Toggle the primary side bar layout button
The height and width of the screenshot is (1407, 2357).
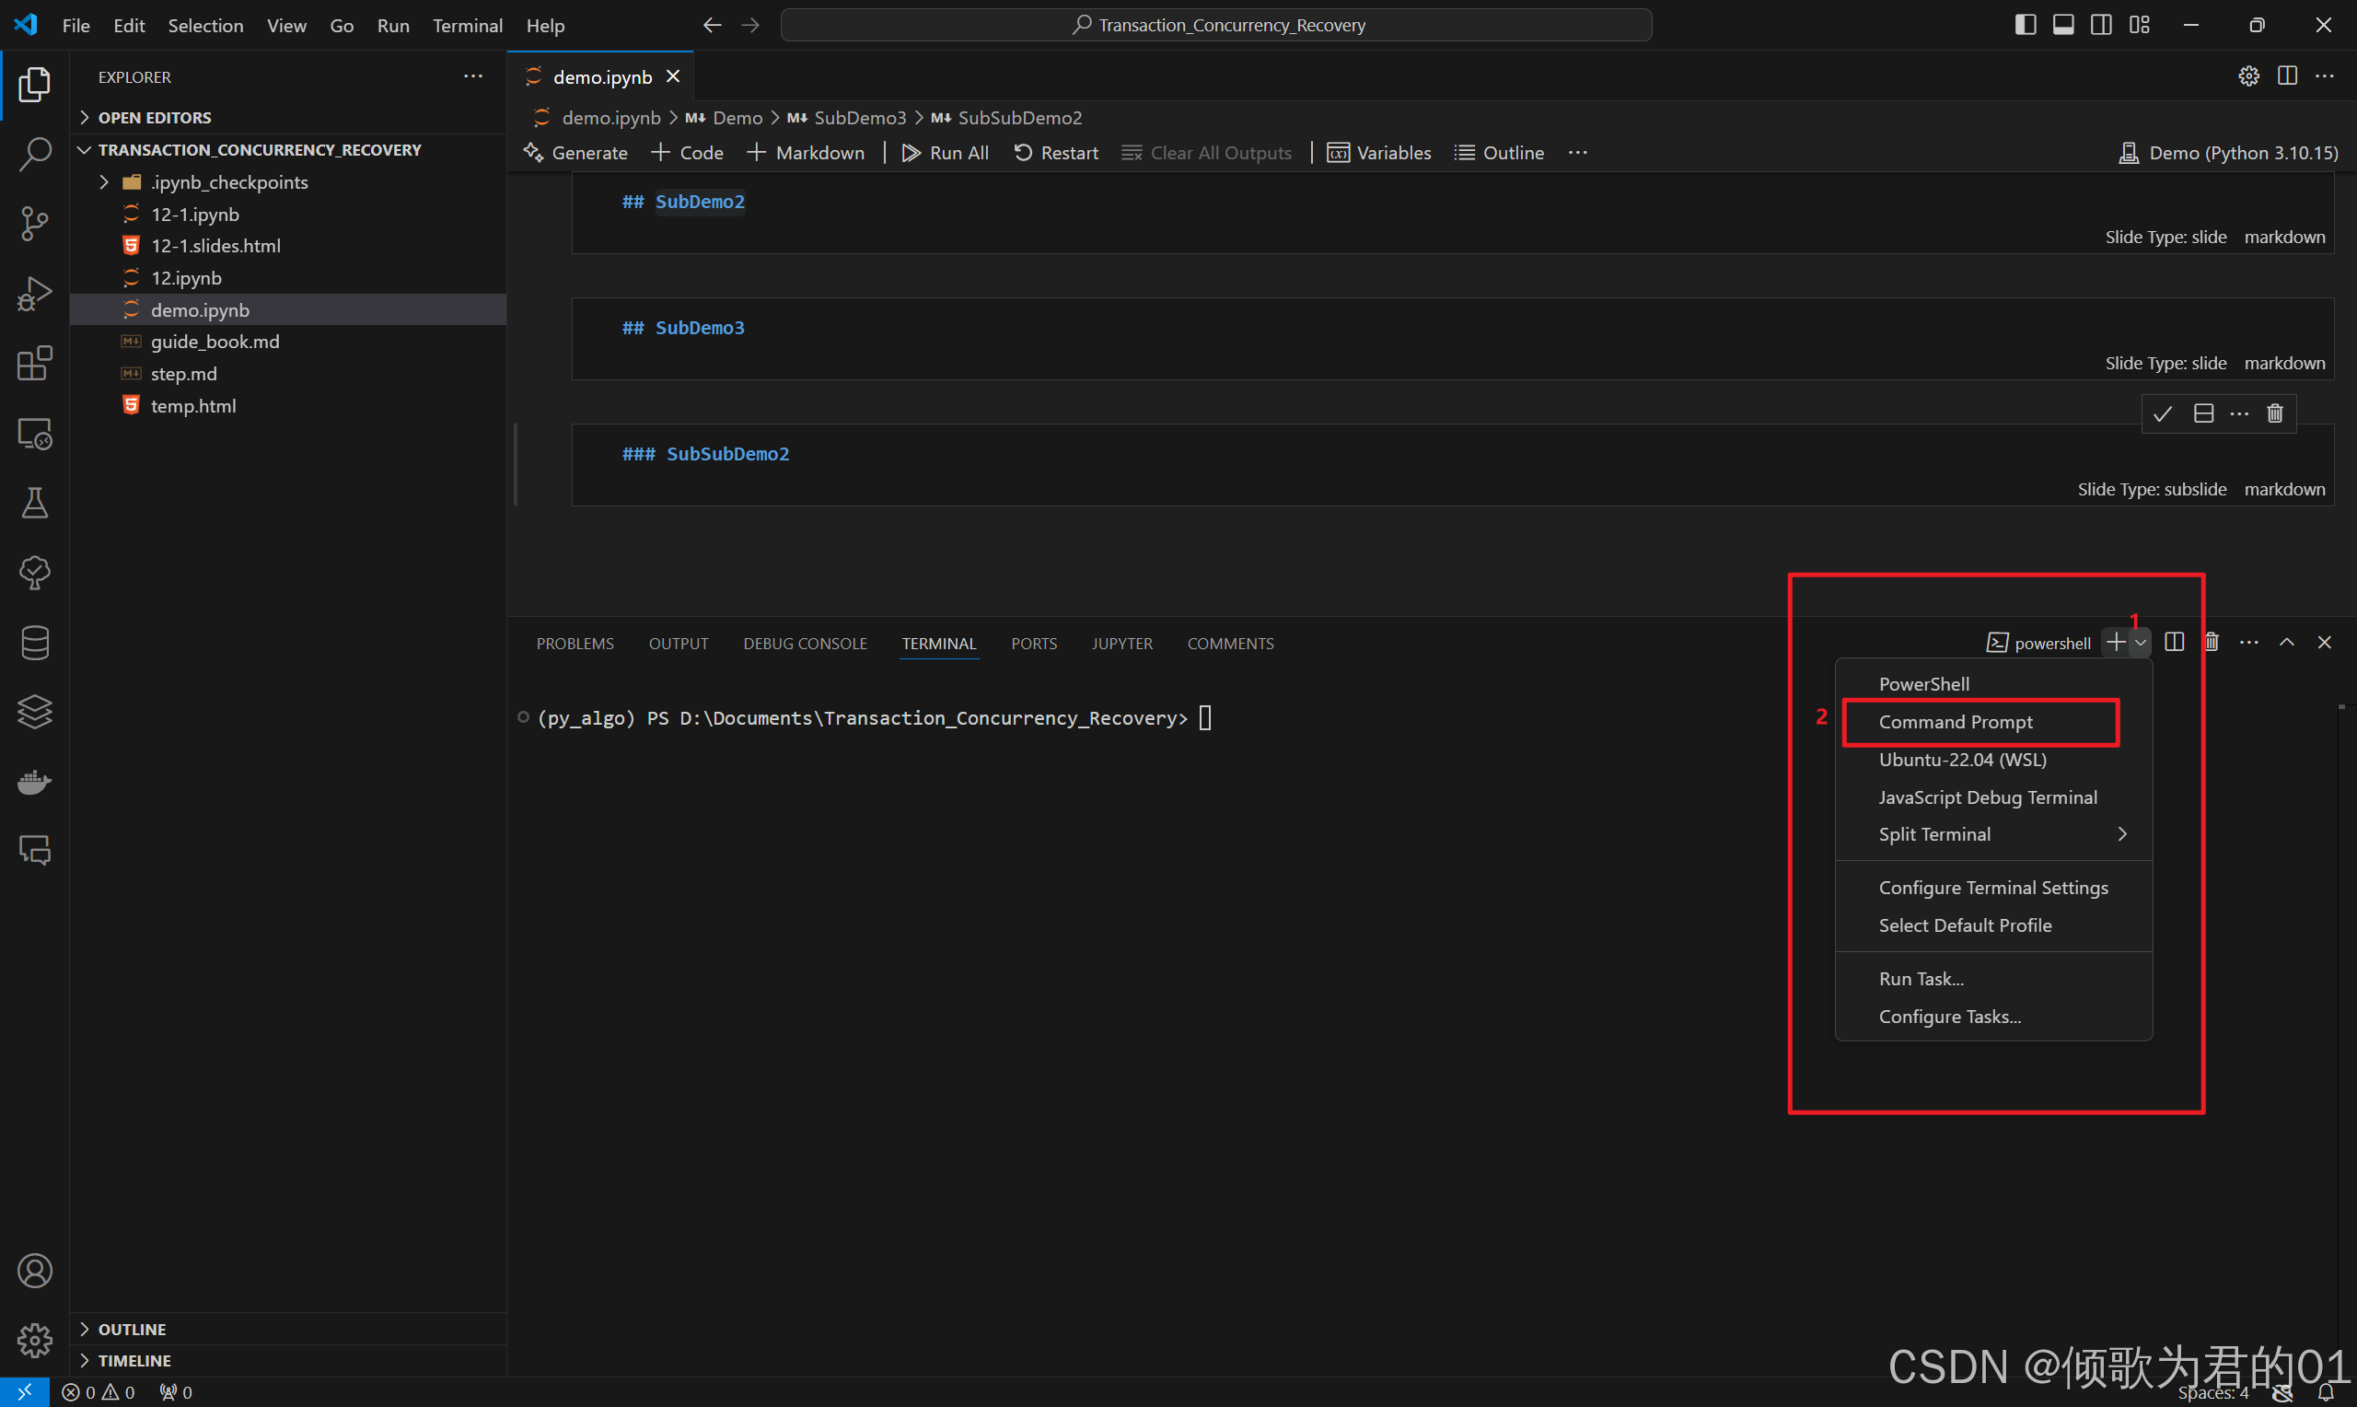(x=2026, y=25)
